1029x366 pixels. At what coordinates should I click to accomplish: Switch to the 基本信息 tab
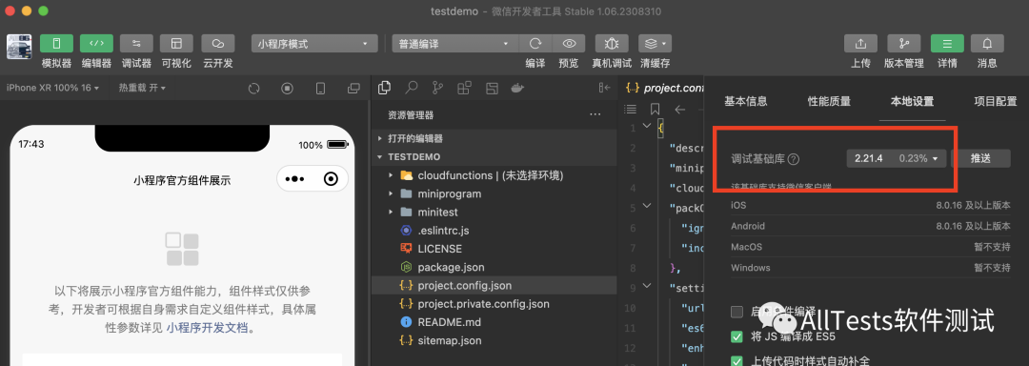(x=745, y=101)
